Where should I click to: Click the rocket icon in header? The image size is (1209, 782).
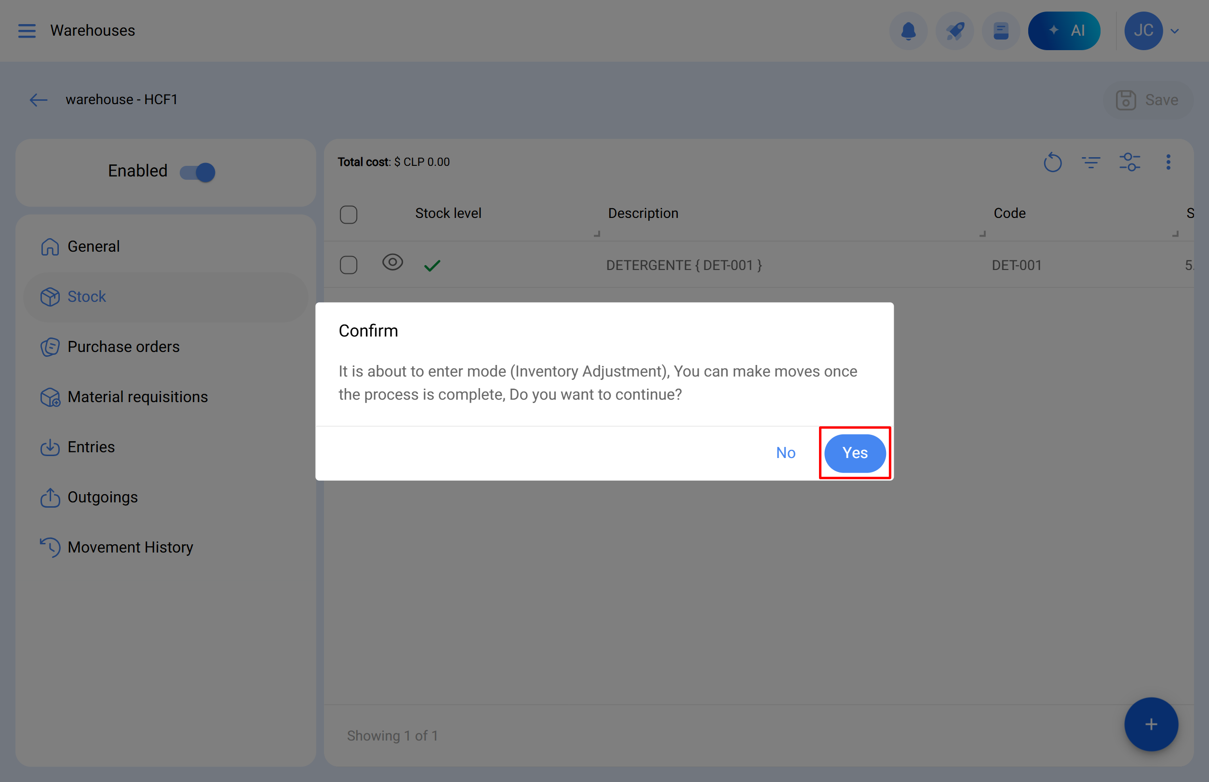(x=954, y=30)
